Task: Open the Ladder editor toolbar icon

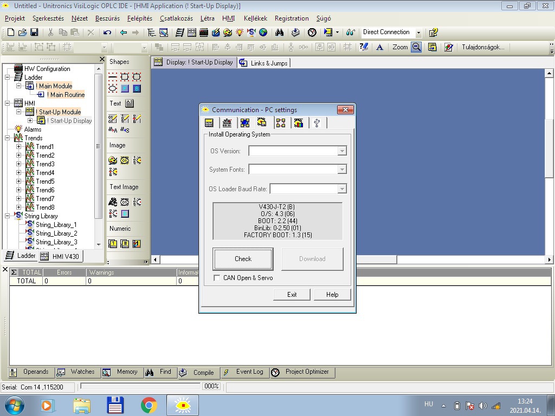Action: point(180,32)
